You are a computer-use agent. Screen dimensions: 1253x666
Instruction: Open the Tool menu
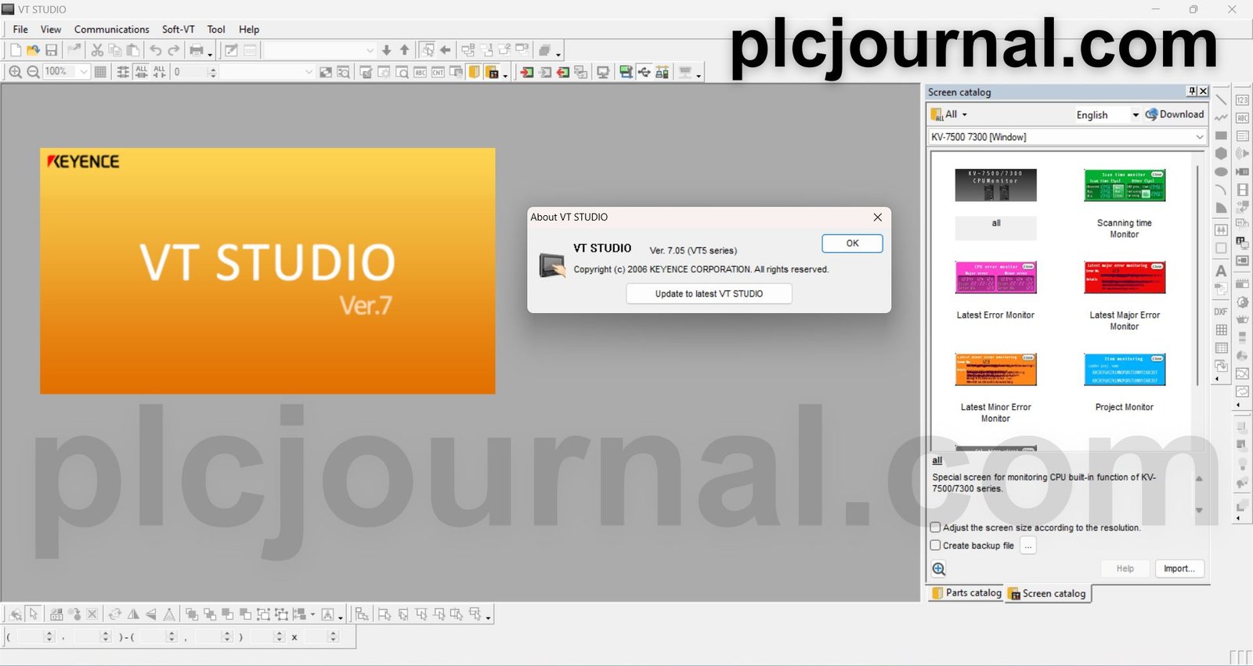tap(216, 29)
